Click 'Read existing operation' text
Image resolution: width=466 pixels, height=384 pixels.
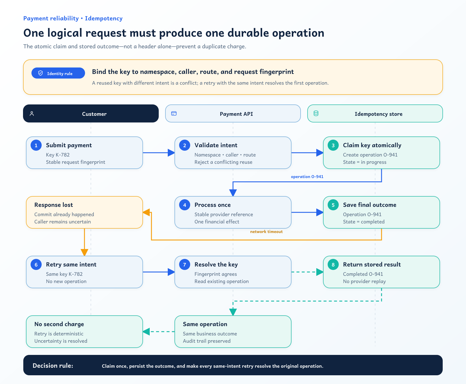(x=222, y=281)
